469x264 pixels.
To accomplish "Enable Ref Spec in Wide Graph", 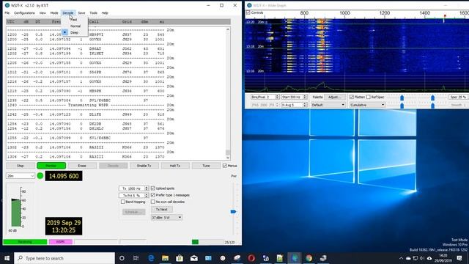I will pos(368,97).
